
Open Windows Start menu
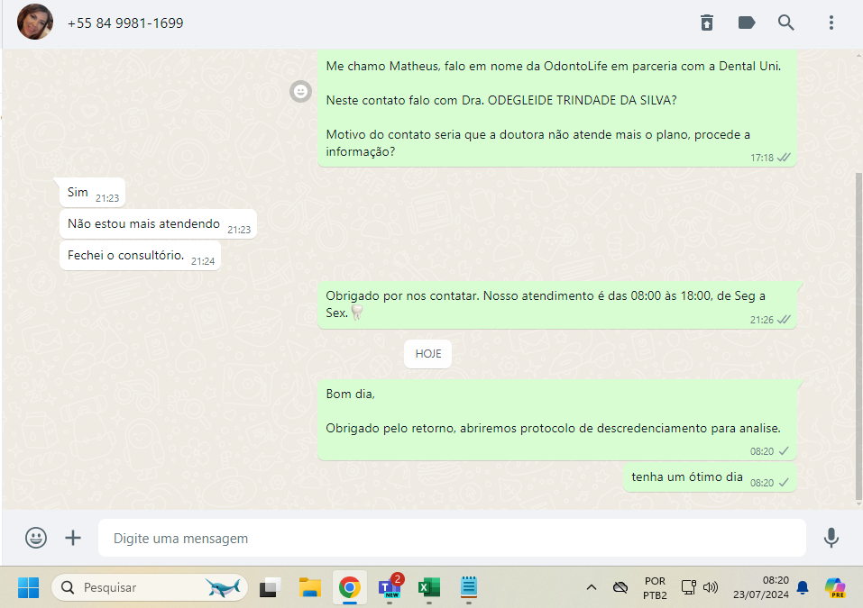pyautogui.click(x=29, y=587)
